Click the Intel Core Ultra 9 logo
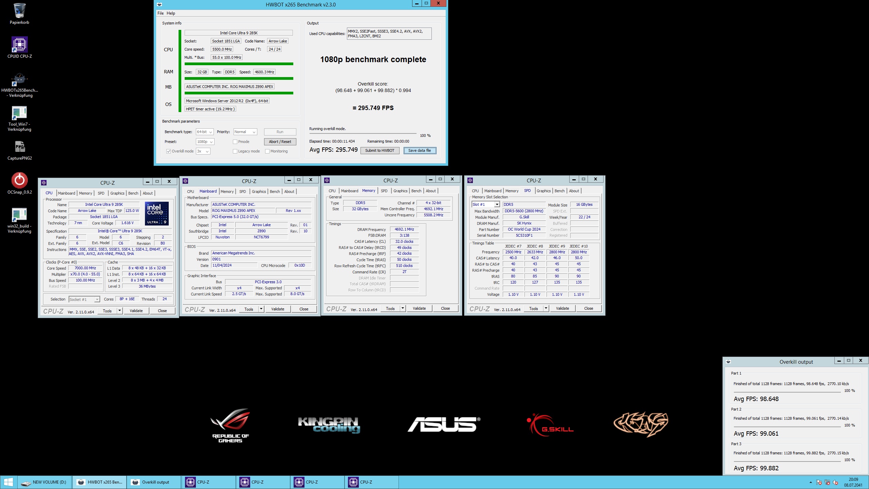This screenshot has height=489, width=869. (x=156, y=214)
